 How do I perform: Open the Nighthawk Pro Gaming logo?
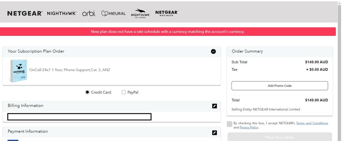(140, 13)
